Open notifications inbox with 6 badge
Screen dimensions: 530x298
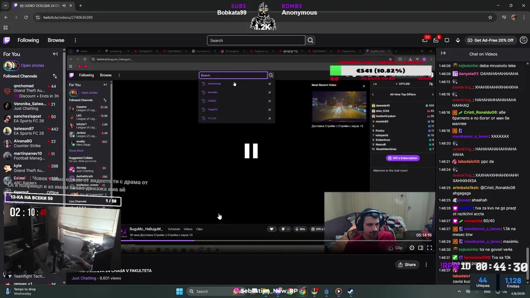click(x=436, y=40)
